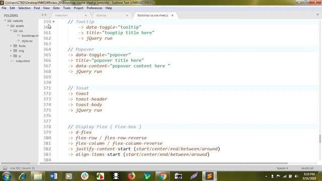The height and width of the screenshot is (181, 322).
Task: Open Microsoft Word from taskbar
Action: (x=53, y=176)
